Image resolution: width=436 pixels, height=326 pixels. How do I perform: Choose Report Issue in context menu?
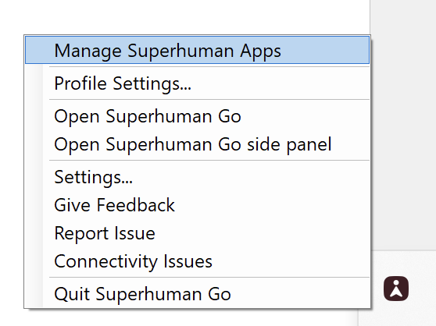[197, 233]
